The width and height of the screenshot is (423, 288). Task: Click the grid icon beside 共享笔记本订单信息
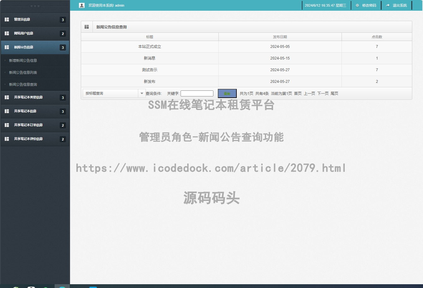tap(7, 125)
